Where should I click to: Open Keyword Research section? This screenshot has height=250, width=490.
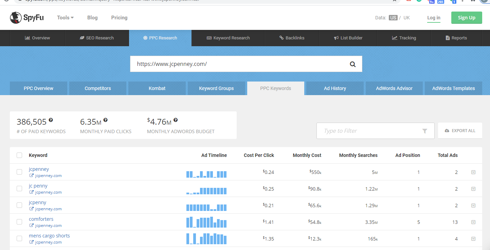[x=228, y=38]
